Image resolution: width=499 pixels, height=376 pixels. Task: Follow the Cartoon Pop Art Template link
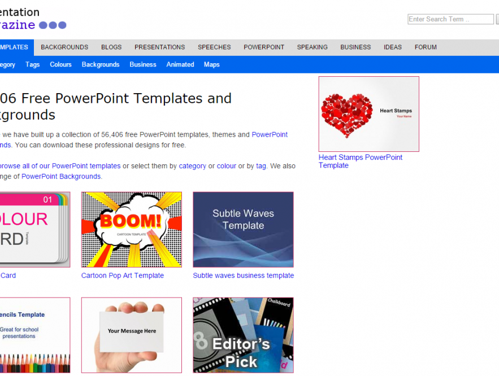pos(123,276)
